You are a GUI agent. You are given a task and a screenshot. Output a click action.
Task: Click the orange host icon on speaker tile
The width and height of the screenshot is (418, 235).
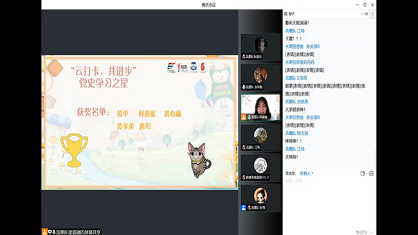pyautogui.click(x=243, y=117)
